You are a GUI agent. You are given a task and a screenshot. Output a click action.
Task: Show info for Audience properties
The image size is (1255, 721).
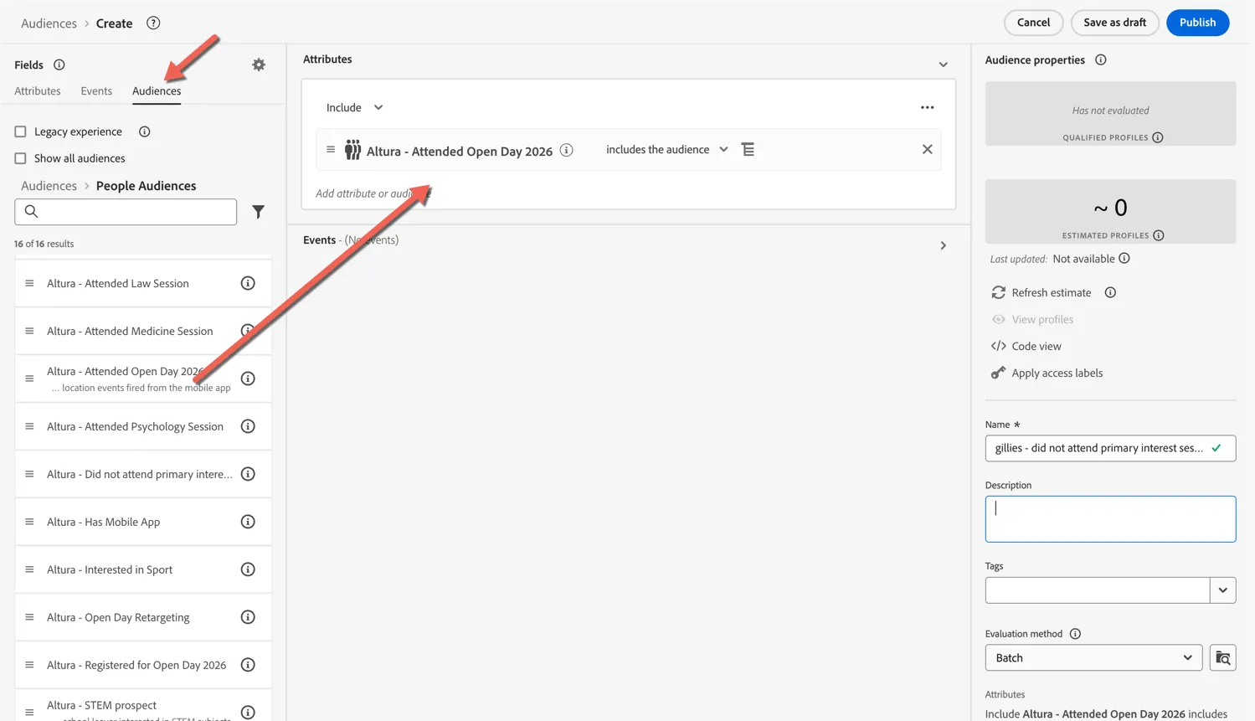(x=1101, y=59)
